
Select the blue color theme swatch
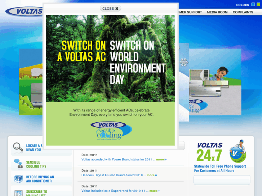pyautogui.click(x=253, y=4)
